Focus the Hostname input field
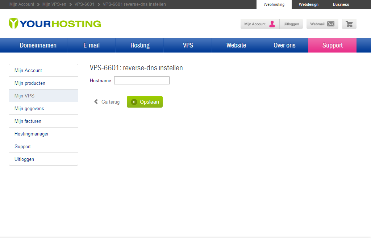Screen dimensions: 371x242 [142, 80]
